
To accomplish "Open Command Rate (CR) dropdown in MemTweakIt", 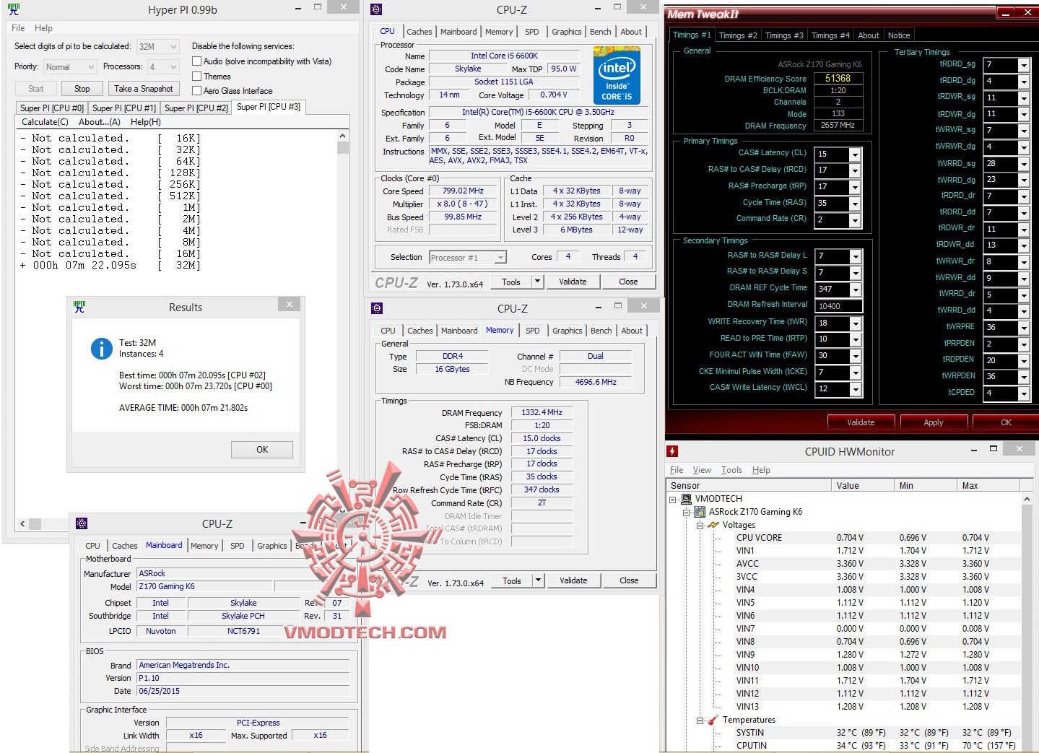I will [x=855, y=220].
